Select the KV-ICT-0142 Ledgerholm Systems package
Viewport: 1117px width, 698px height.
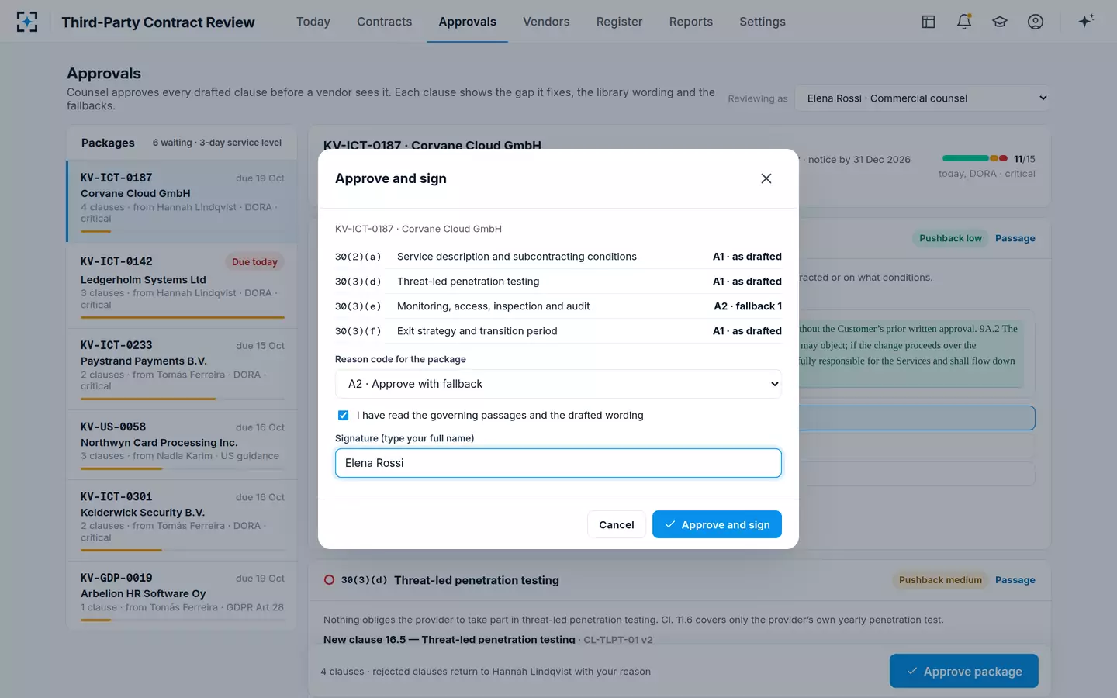pyautogui.click(x=182, y=284)
